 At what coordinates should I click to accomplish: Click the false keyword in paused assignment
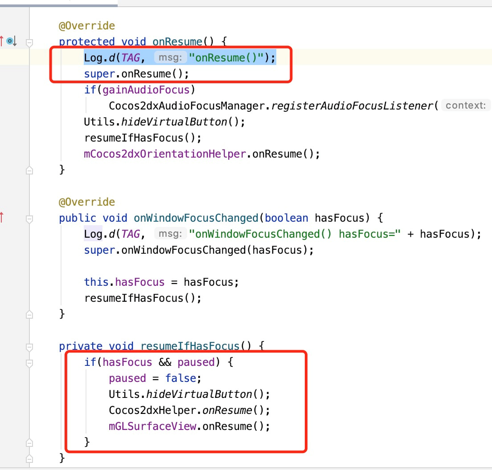click(x=180, y=378)
